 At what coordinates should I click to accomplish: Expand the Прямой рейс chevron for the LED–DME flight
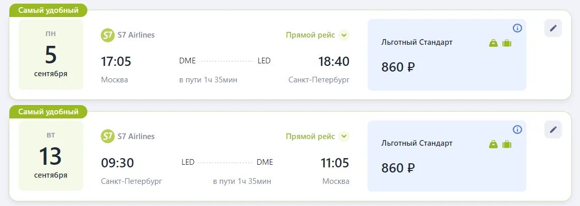tap(344, 136)
